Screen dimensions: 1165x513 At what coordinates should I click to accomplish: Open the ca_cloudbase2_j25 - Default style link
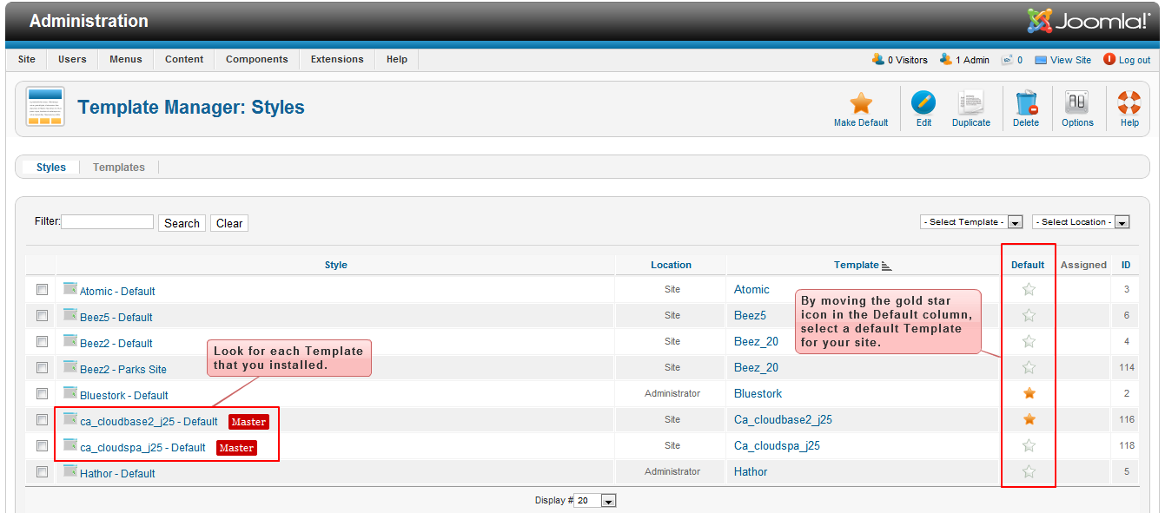[149, 422]
